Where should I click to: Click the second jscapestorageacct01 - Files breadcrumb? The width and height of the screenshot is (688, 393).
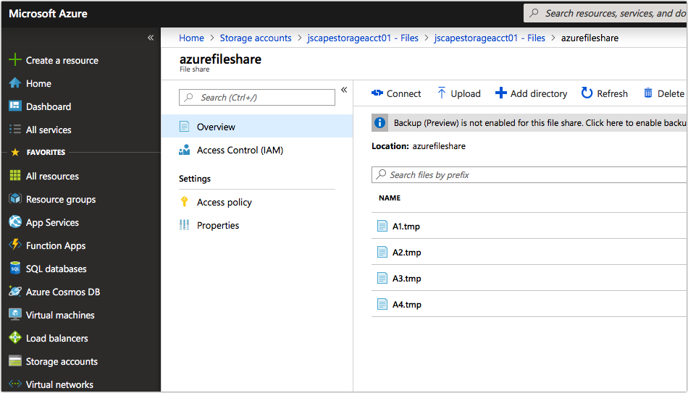coord(490,38)
